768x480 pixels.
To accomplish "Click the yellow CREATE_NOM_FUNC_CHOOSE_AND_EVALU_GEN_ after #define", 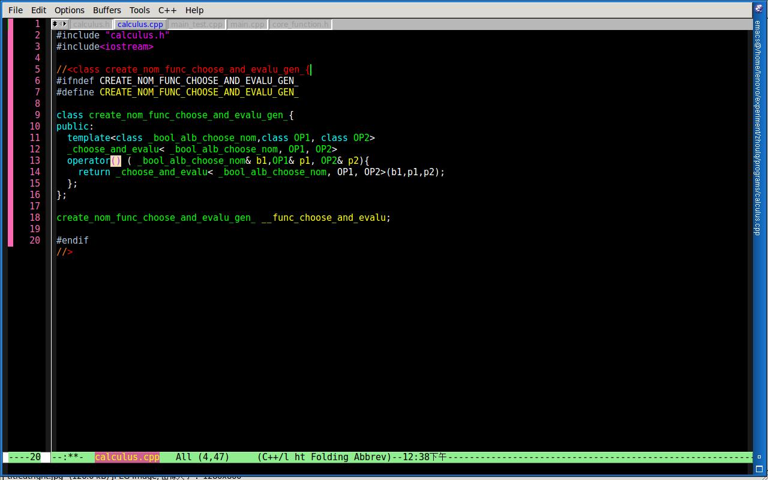I will coord(199,92).
